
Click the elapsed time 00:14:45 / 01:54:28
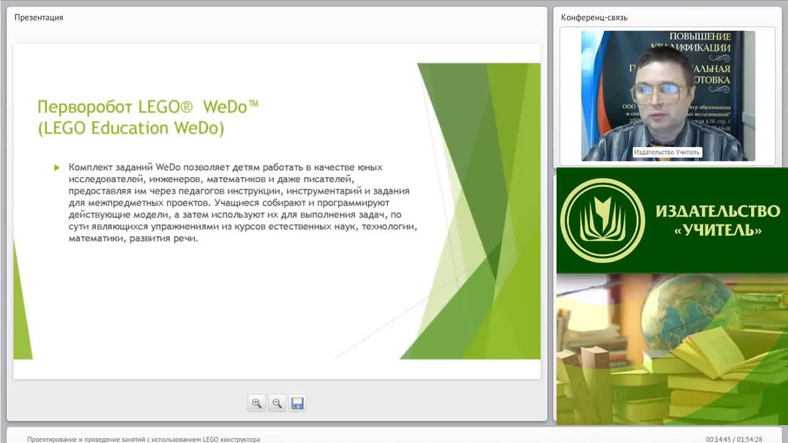[734, 439]
